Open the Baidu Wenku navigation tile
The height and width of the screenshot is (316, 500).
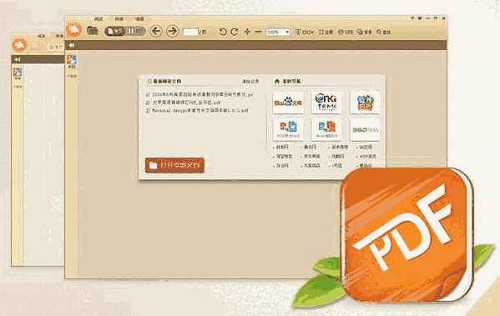pos(288,103)
